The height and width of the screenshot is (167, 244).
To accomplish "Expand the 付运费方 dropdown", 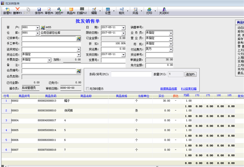I will [x=171, y=49].
